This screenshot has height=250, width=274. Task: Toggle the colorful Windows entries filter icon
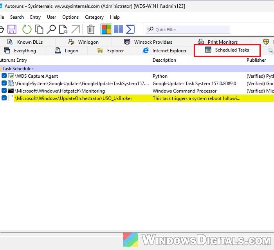click(x=106, y=29)
